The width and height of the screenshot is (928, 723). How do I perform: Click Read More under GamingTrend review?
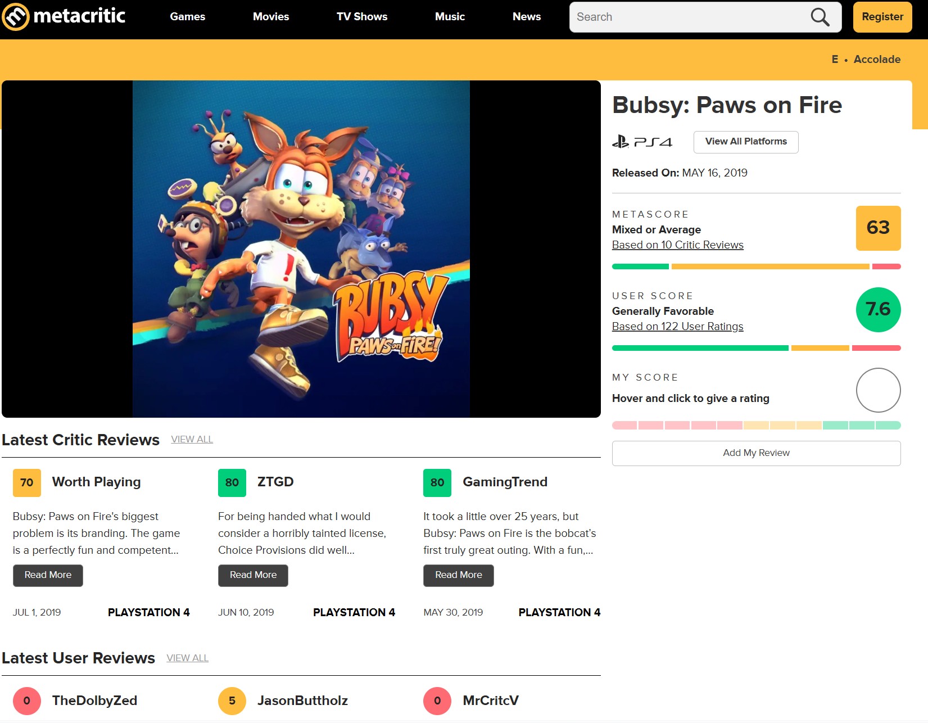pos(459,575)
